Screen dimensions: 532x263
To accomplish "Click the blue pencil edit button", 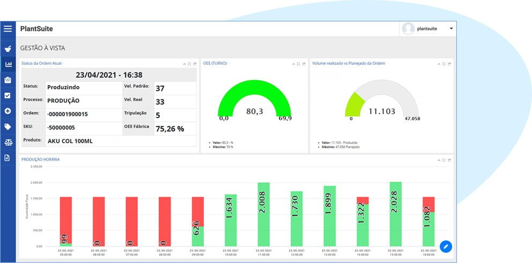I will point(446,246).
